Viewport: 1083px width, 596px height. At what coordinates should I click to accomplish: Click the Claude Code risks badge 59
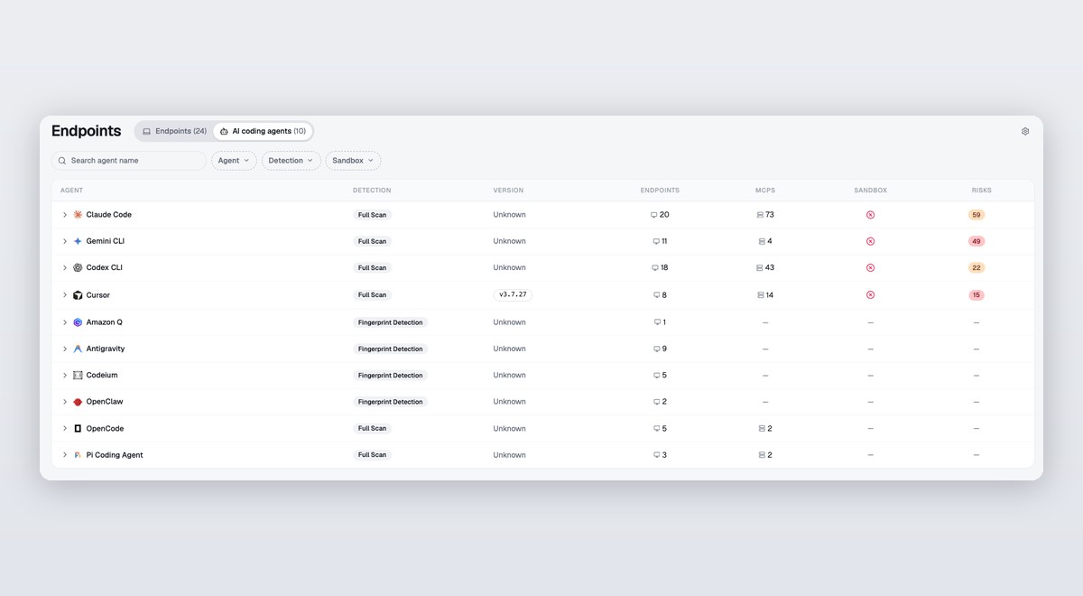click(x=976, y=215)
